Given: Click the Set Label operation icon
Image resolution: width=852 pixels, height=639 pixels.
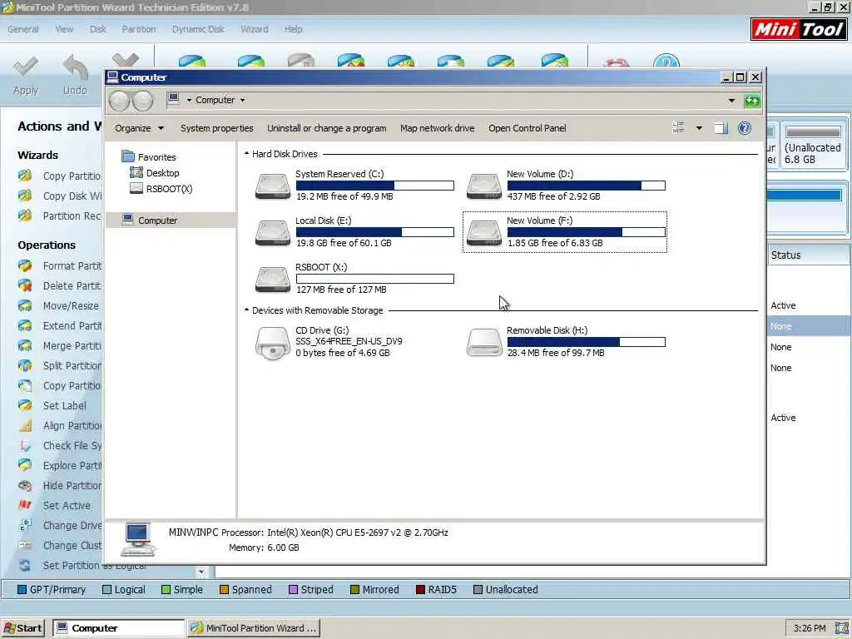Looking at the screenshot, I should tap(25, 405).
